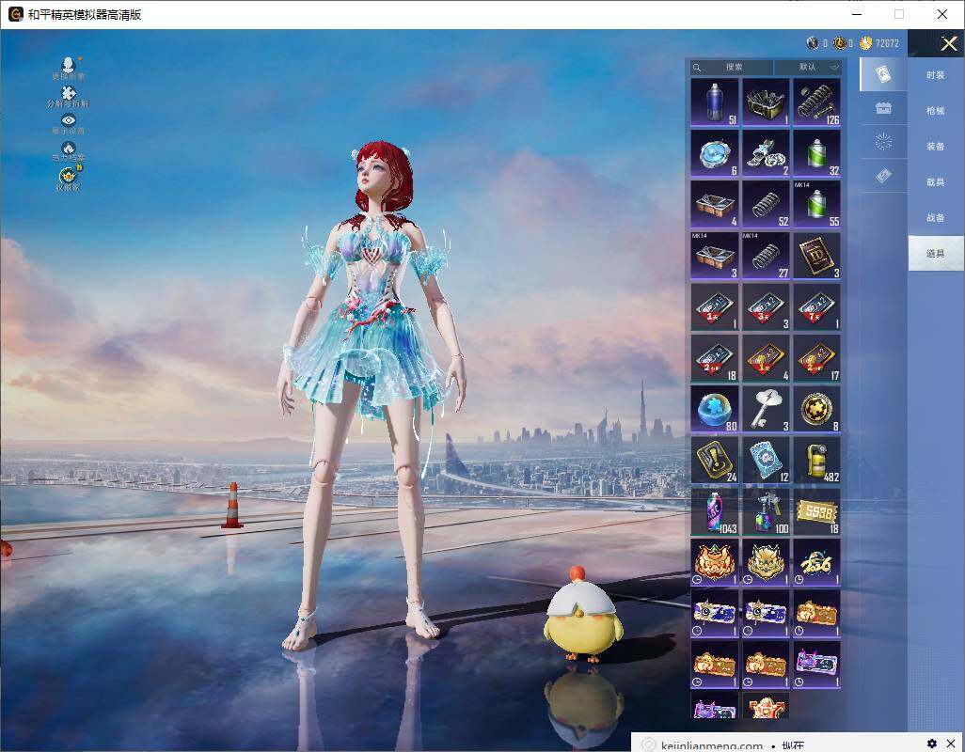
Task: Switch to the 枪械 tab
Action: click(936, 111)
